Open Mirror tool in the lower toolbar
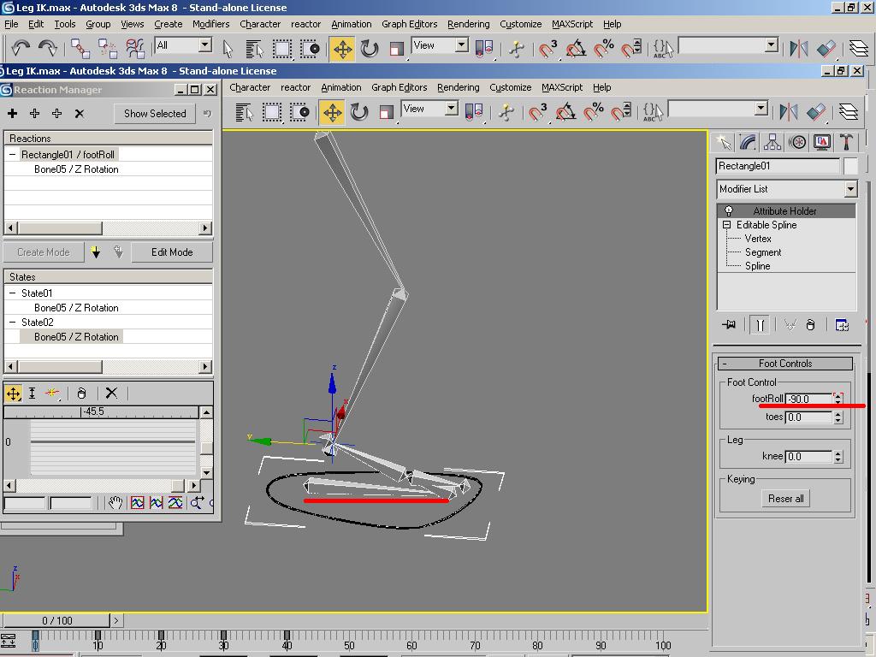876x657 pixels. click(788, 112)
